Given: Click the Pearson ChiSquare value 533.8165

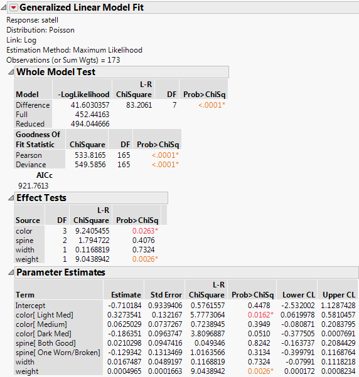Looking at the screenshot, I should tap(90, 155).
